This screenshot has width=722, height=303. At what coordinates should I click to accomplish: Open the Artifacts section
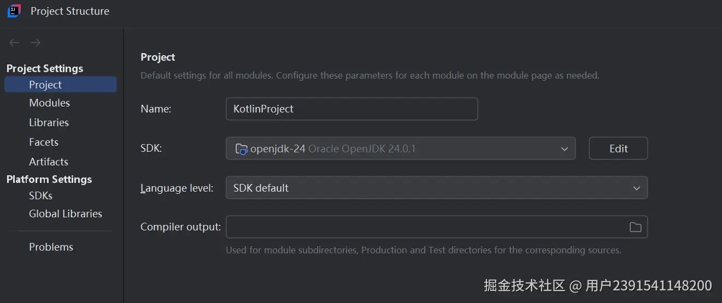[49, 162]
